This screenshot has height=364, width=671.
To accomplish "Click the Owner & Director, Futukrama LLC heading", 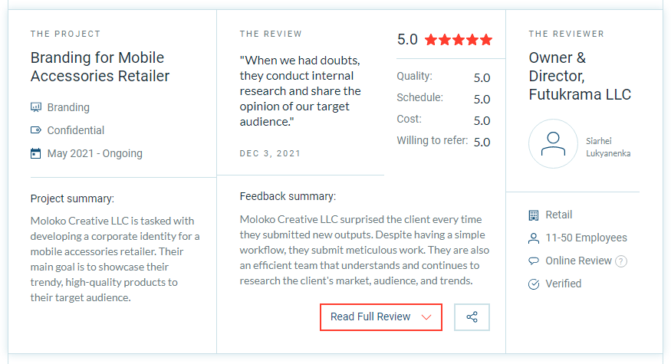I will (x=580, y=76).
